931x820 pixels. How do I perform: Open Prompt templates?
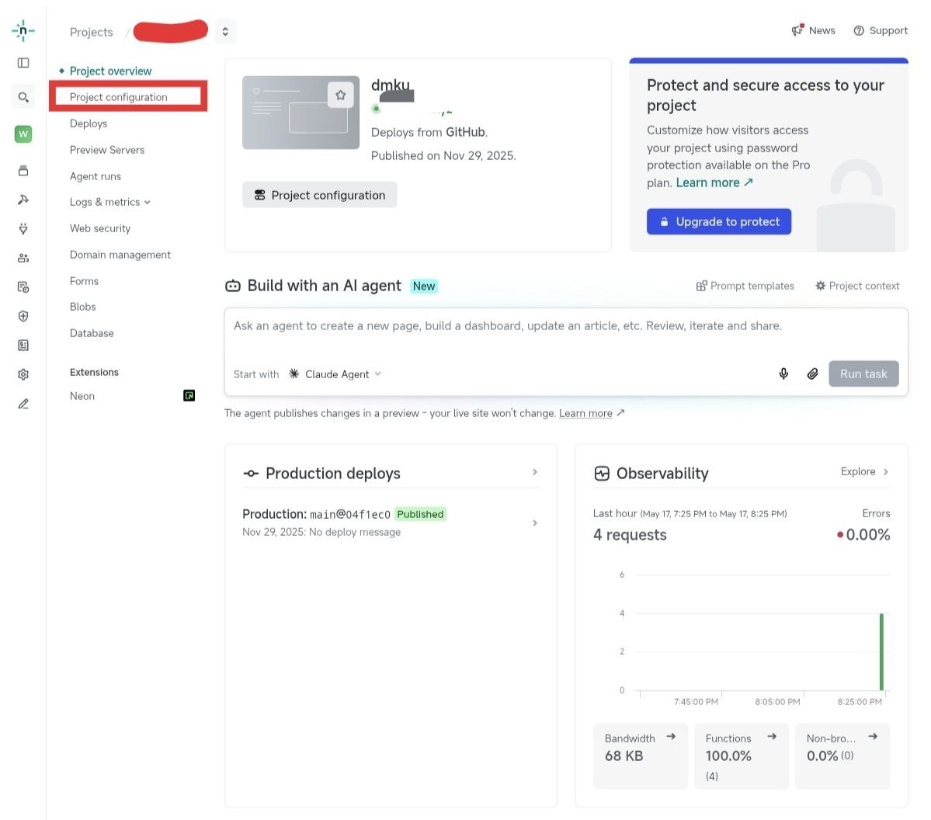point(745,286)
